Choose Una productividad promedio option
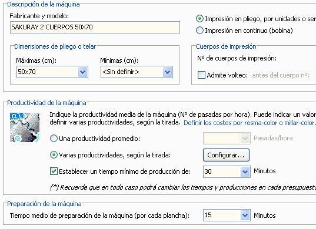The image size is (316, 229). pos(54,139)
